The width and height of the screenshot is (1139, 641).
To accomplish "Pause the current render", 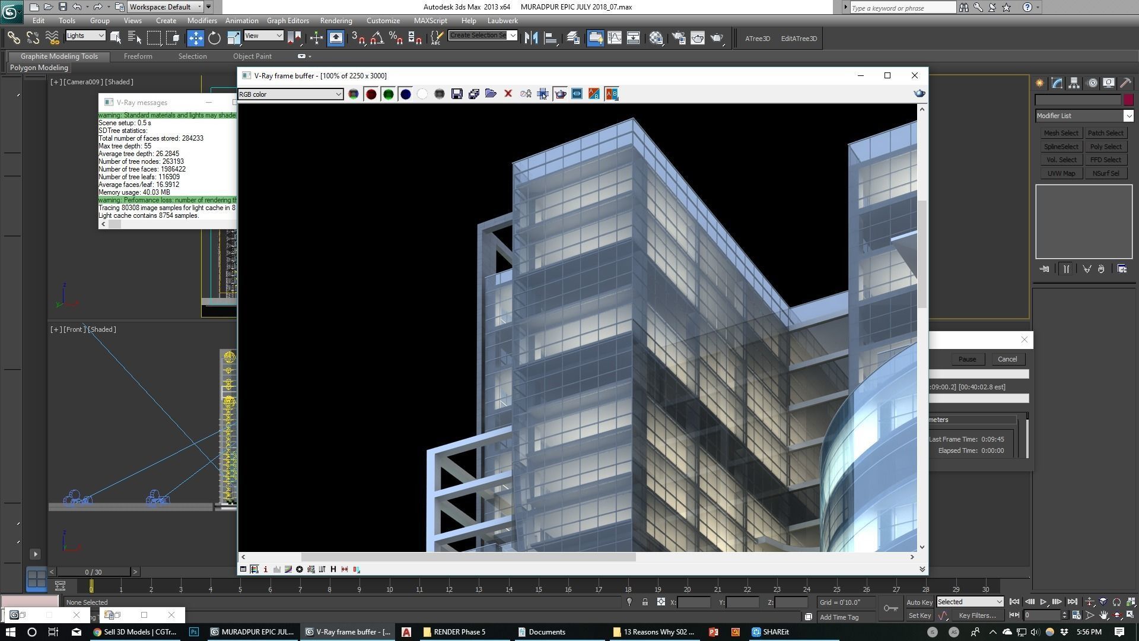I will (x=967, y=359).
